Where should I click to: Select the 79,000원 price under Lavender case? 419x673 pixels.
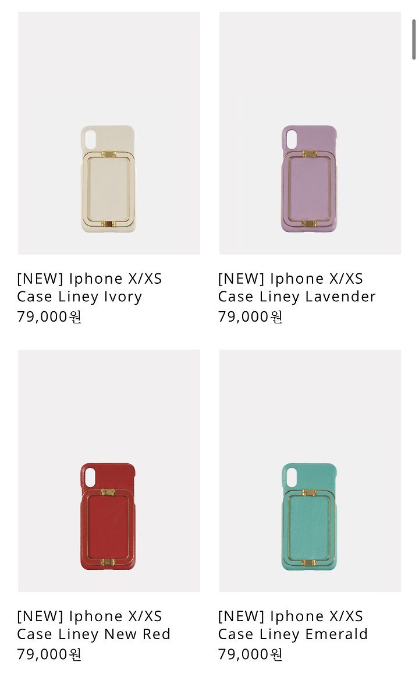pos(250,317)
